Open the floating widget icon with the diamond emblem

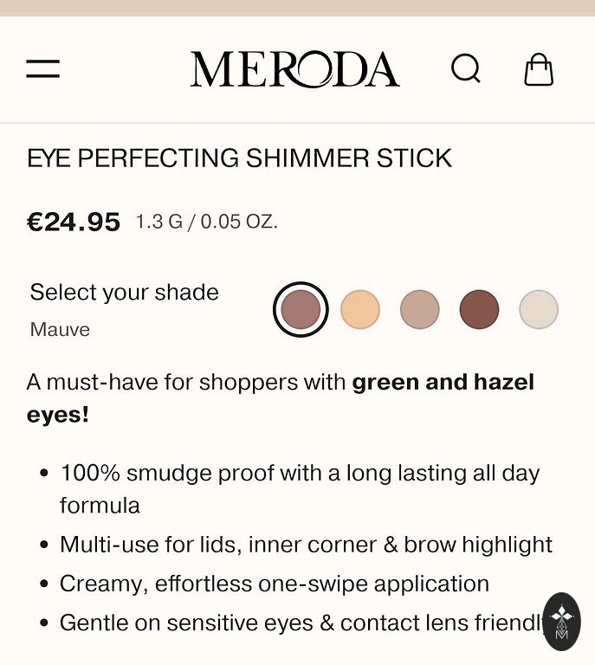click(561, 621)
